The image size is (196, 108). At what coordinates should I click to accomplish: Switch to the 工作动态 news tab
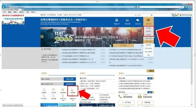(x=123, y=46)
